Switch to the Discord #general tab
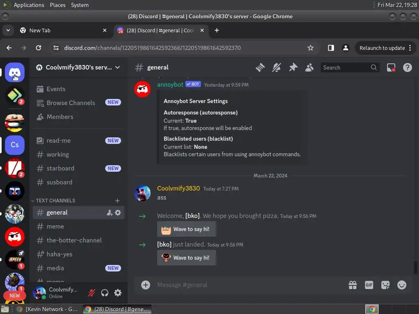The height and width of the screenshot is (314, 419). coord(161,30)
